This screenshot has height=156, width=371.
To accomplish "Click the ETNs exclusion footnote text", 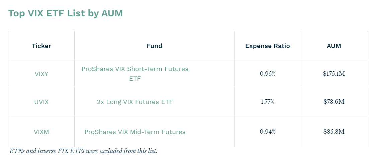I will point(83,151).
